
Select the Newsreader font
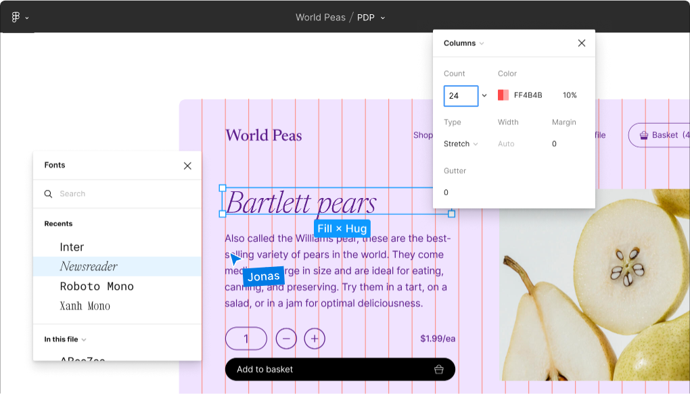(89, 266)
